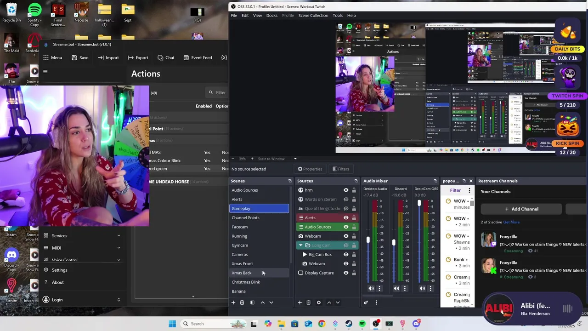Hide the Display Capture source
The image size is (588, 331).
pos(346,273)
